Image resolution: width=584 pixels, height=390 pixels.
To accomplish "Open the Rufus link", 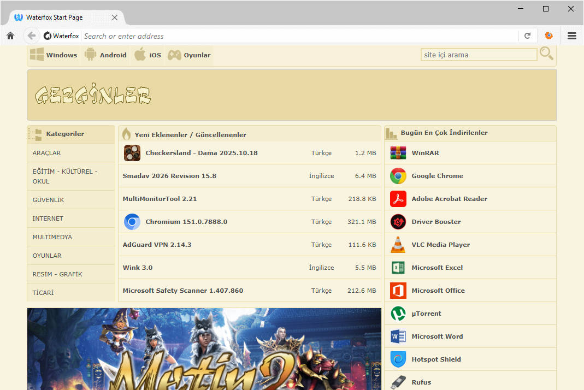I will click(421, 382).
